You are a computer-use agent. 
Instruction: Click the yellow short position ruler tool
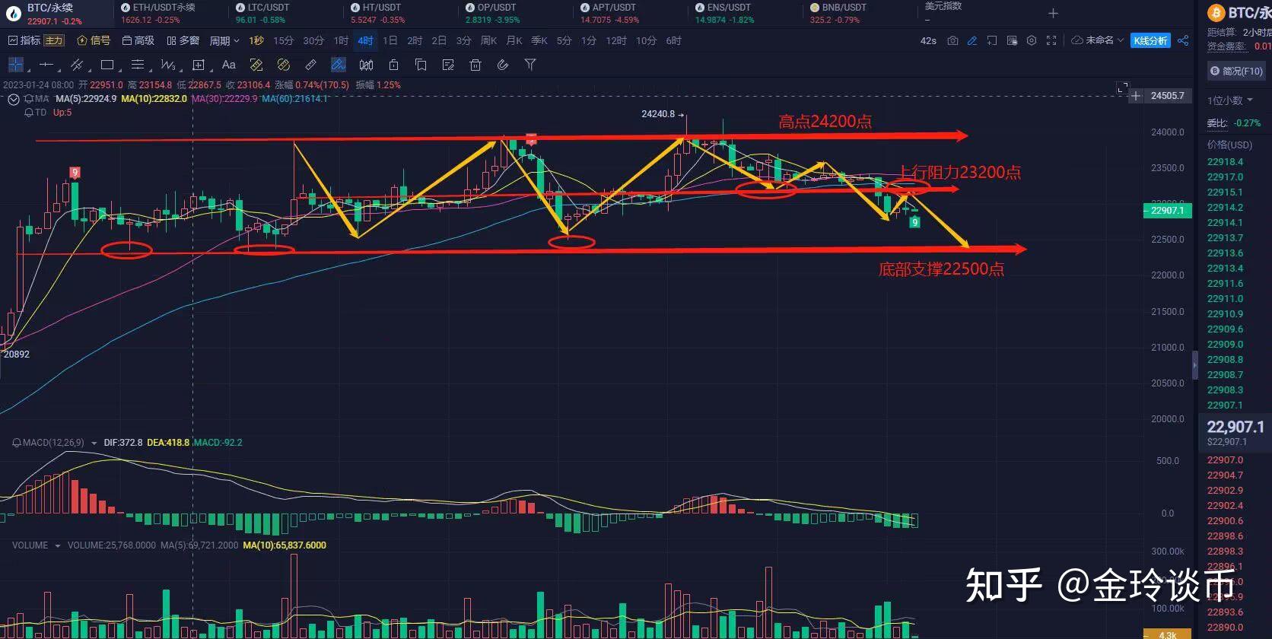click(284, 65)
